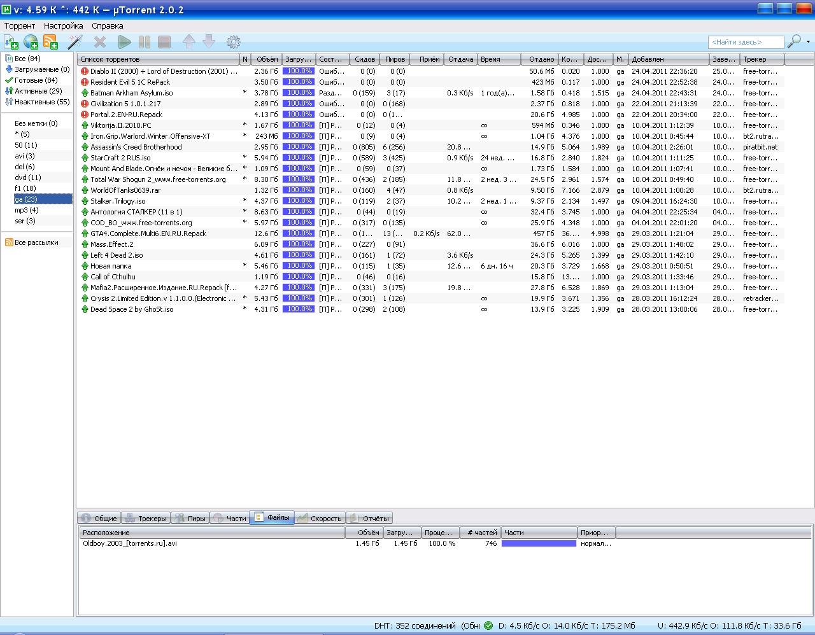
Task: Open the Create New Torrent wand icon
Action: 75,42
